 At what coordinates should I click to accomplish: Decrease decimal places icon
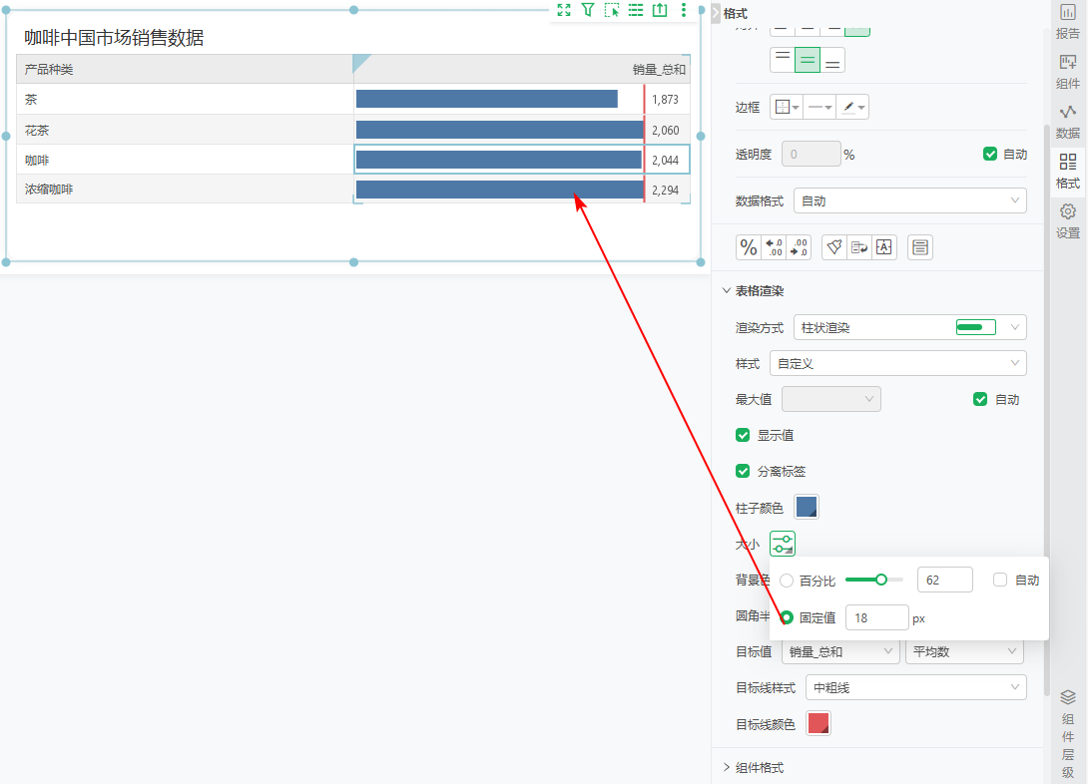(x=799, y=247)
